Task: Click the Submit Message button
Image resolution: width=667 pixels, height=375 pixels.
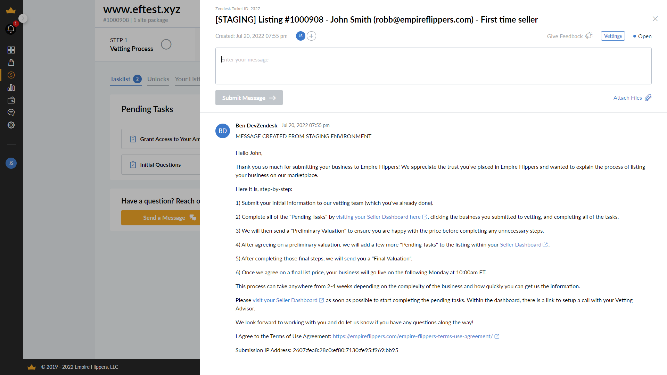Action: [249, 98]
